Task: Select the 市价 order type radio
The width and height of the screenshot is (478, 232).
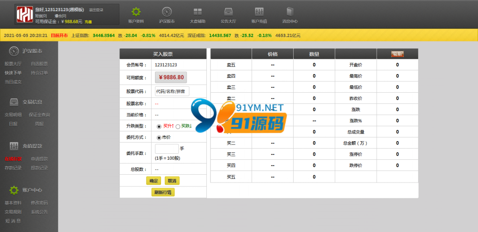Action: click(x=159, y=137)
